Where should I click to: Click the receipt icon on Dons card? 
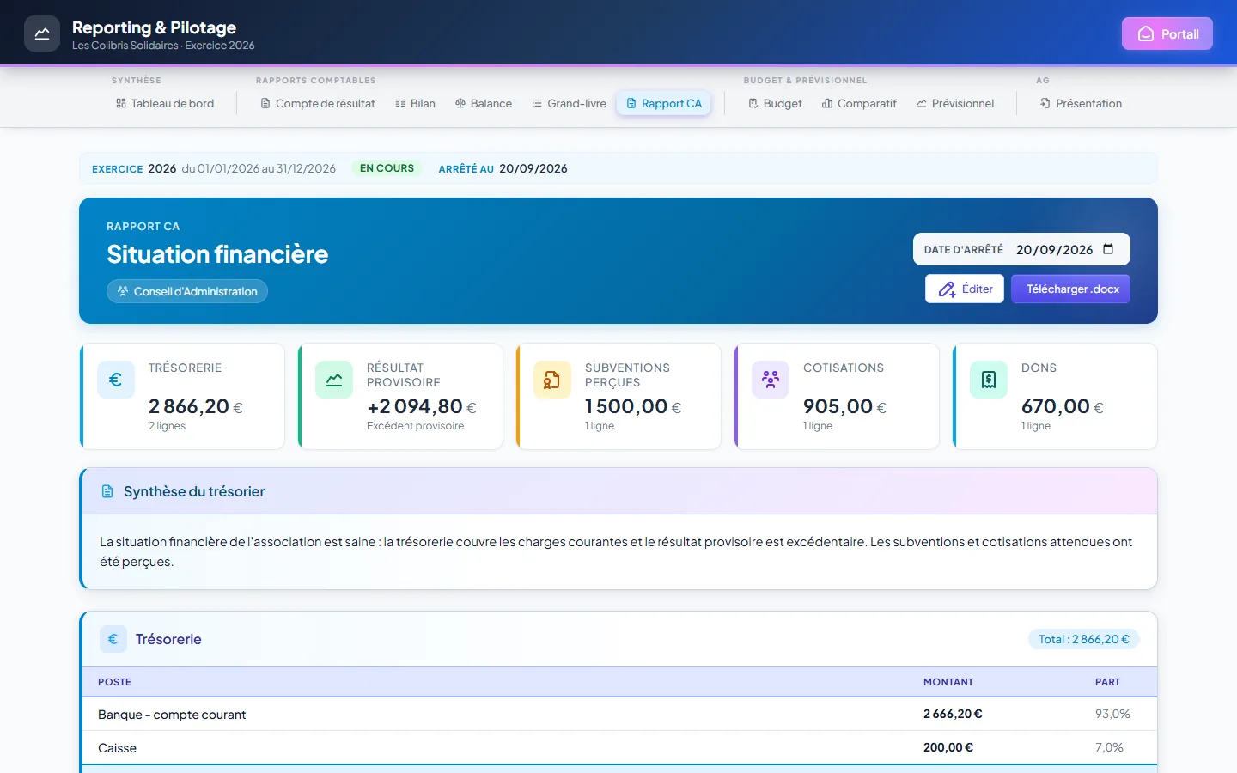tap(989, 380)
